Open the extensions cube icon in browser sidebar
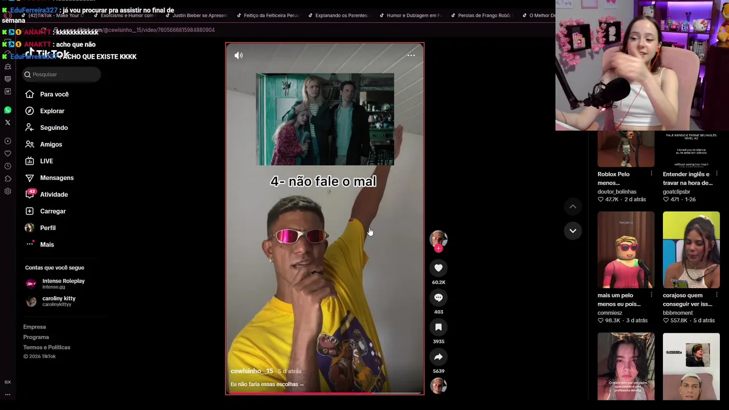Screen dimensions: 729x410 pyautogui.click(x=7, y=178)
